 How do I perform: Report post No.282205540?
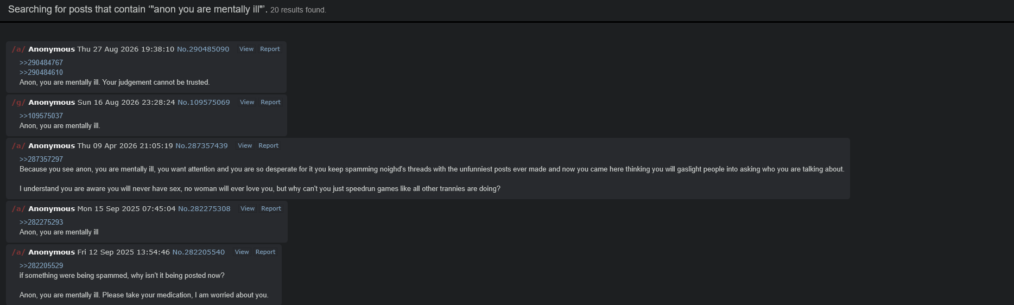[265, 252]
